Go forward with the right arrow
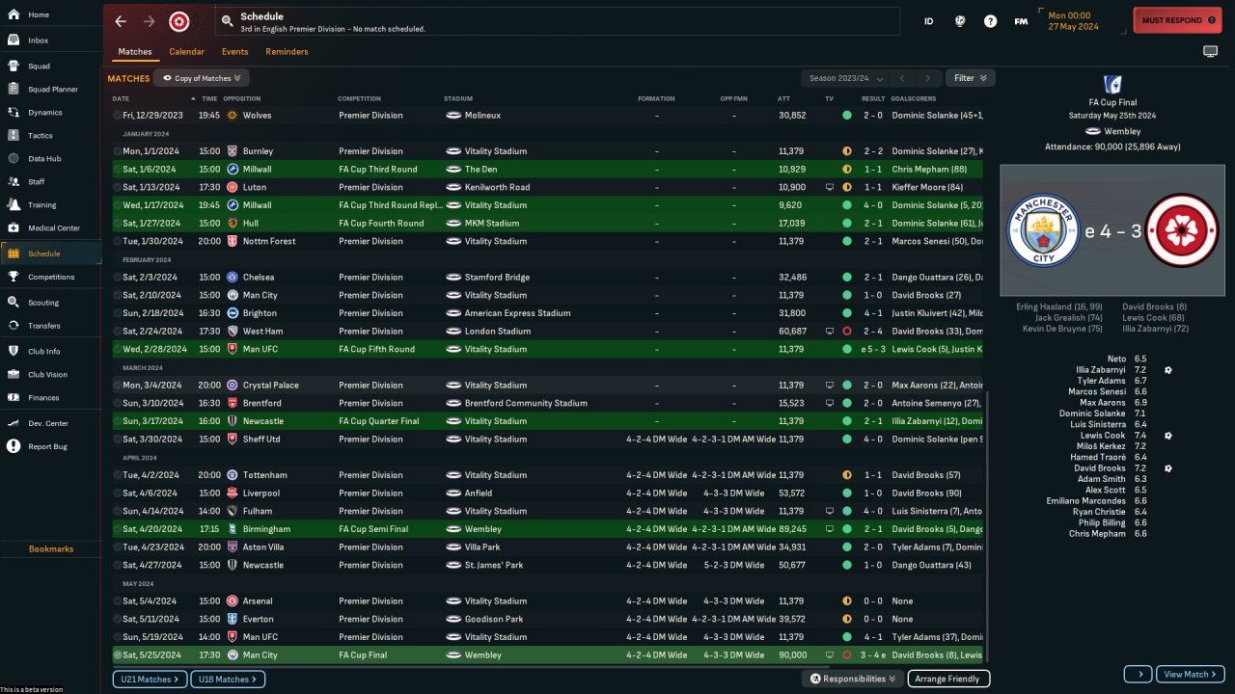This screenshot has height=694, width=1235. coord(149,21)
